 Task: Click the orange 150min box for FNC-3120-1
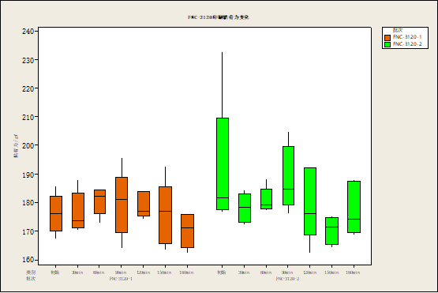click(x=166, y=216)
